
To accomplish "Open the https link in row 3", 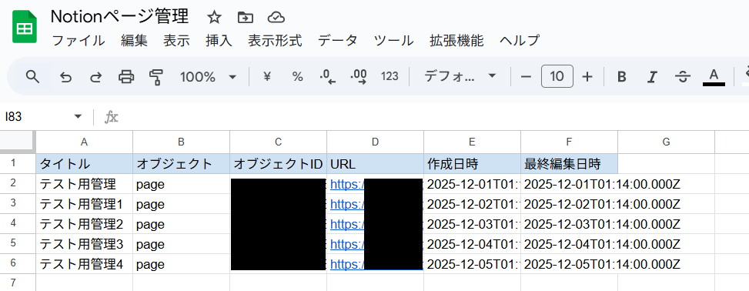I will click(347, 204).
